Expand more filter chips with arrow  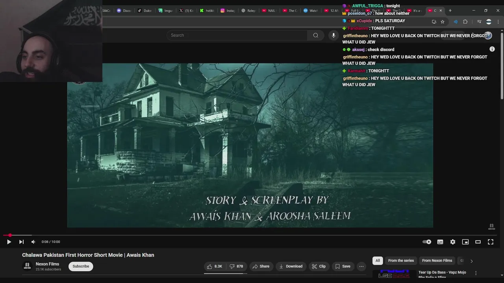point(471,261)
